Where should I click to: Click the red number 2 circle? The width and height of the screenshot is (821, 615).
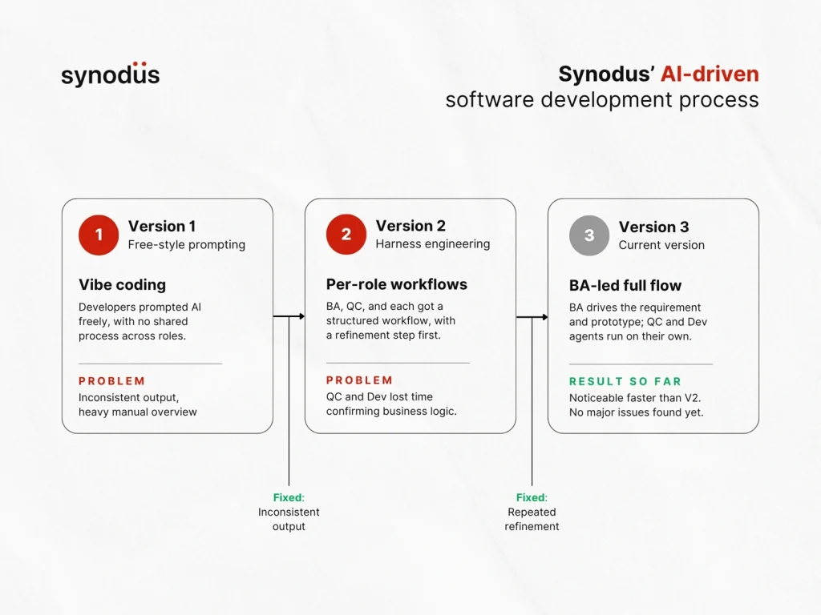pos(346,235)
